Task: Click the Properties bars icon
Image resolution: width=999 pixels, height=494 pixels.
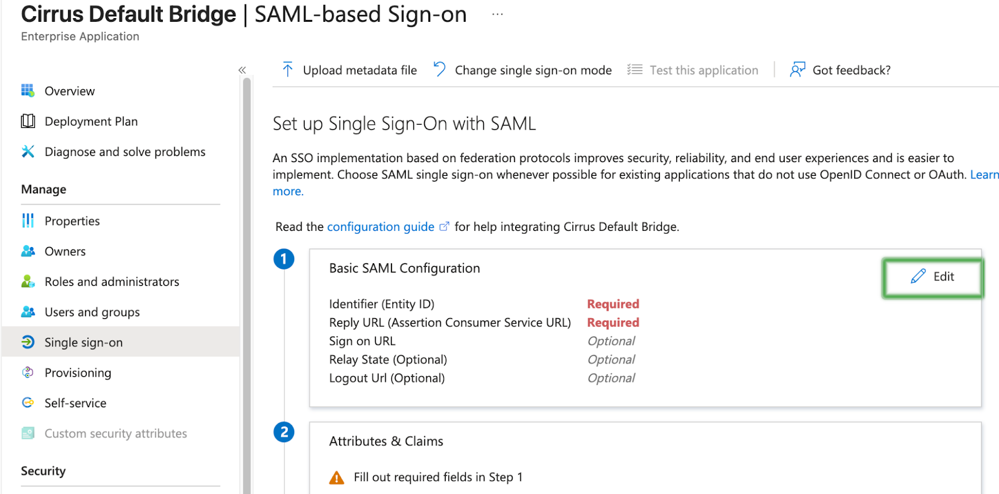Action: (x=27, y=221)
